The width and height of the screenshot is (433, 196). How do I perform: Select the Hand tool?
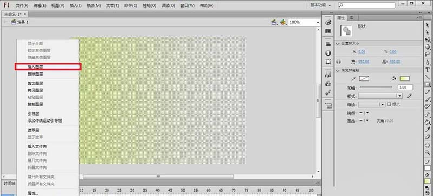point(428,145)
